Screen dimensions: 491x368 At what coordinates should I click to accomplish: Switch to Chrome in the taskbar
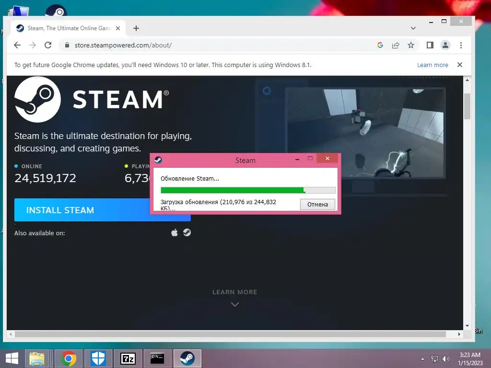click(69, 358)
